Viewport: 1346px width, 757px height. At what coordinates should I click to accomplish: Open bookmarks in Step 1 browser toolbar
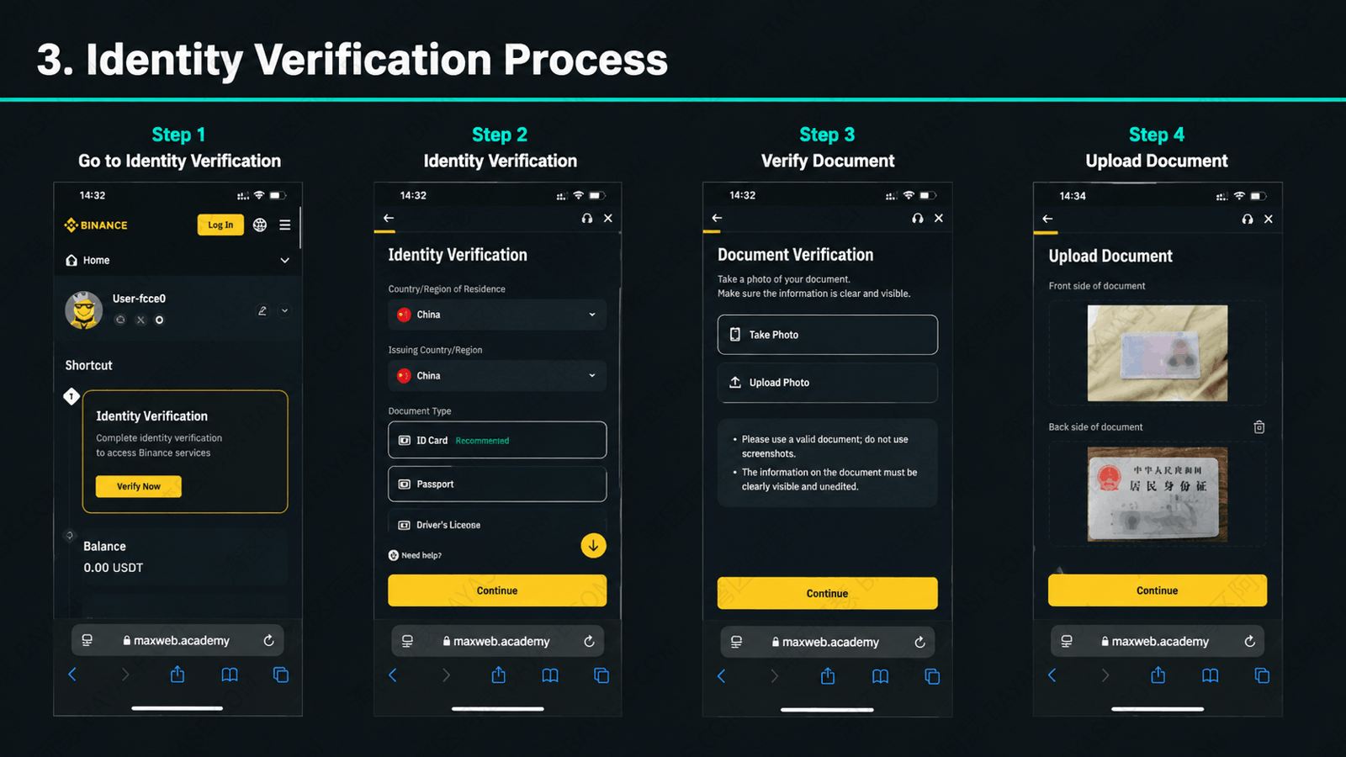(230, 675)
